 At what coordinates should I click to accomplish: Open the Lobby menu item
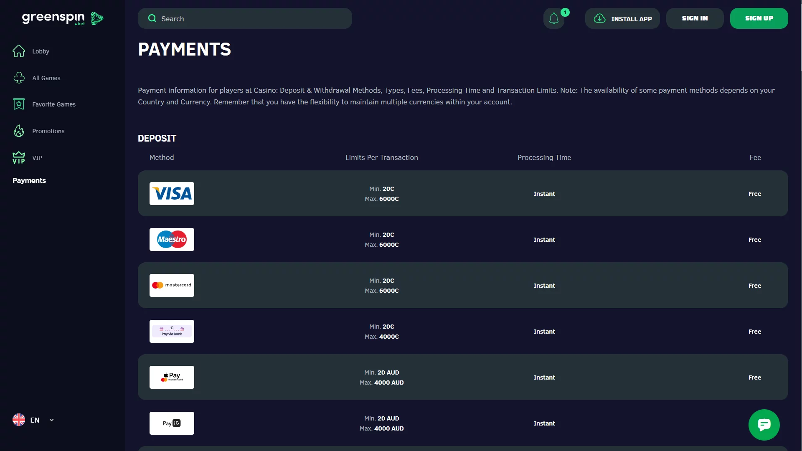pyautogui.click(x=41, y=51)
